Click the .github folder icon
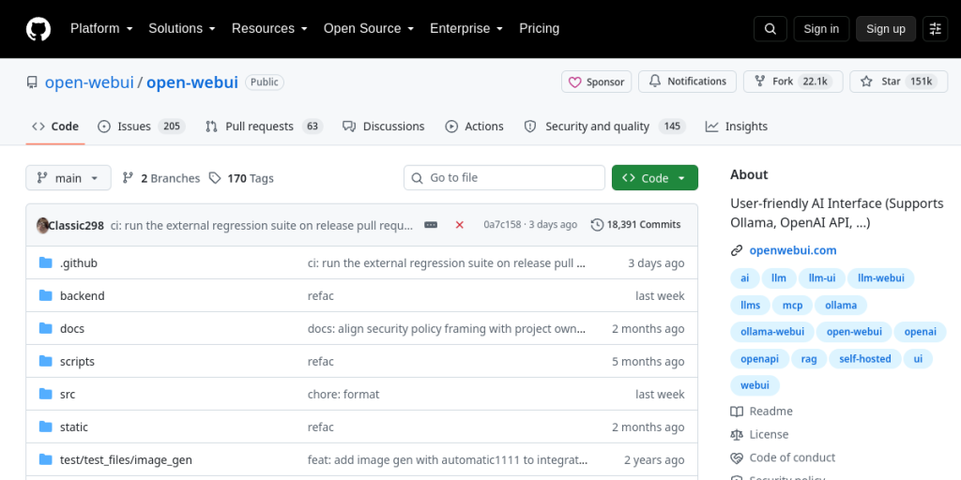Image resolution: width=961 pixels, height=480 pixels. pyautogui.click(x=45, y=262)
